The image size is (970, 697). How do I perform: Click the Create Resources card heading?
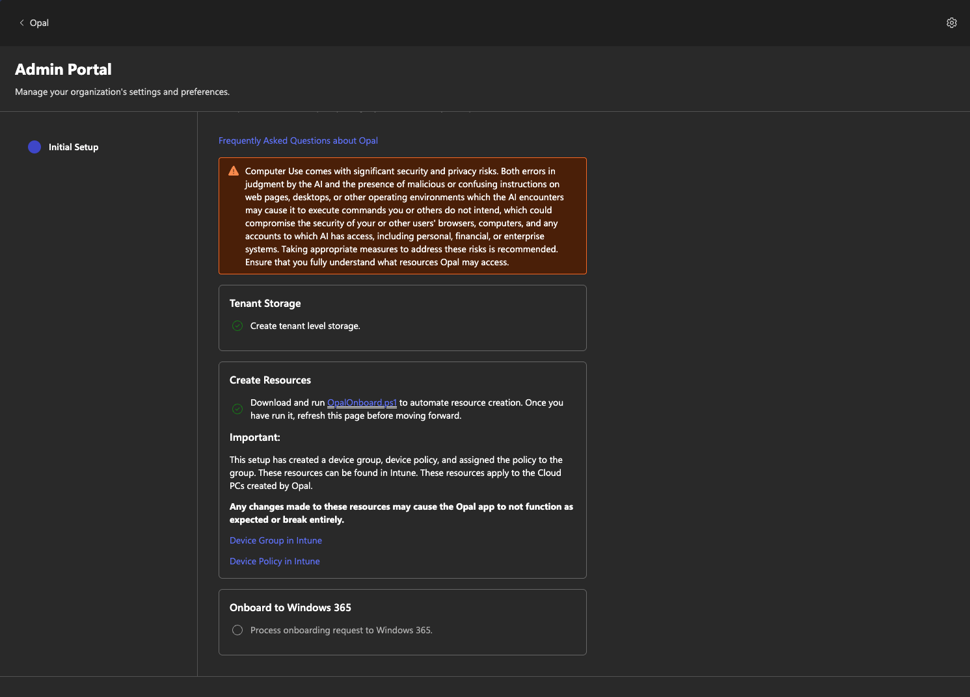click(270, 380)
